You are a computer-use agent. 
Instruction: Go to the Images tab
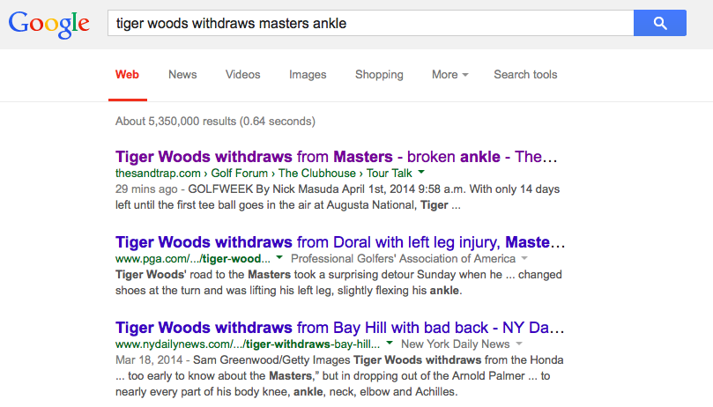point(308,75)
